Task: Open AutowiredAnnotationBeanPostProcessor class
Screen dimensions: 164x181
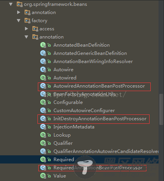Action: 99,86
